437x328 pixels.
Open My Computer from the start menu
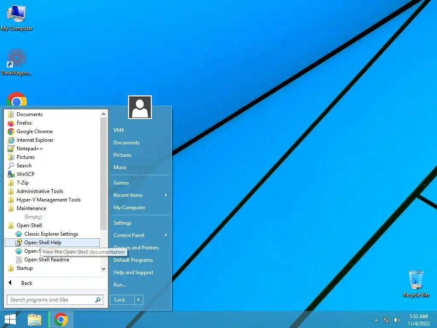click(140, 208)
